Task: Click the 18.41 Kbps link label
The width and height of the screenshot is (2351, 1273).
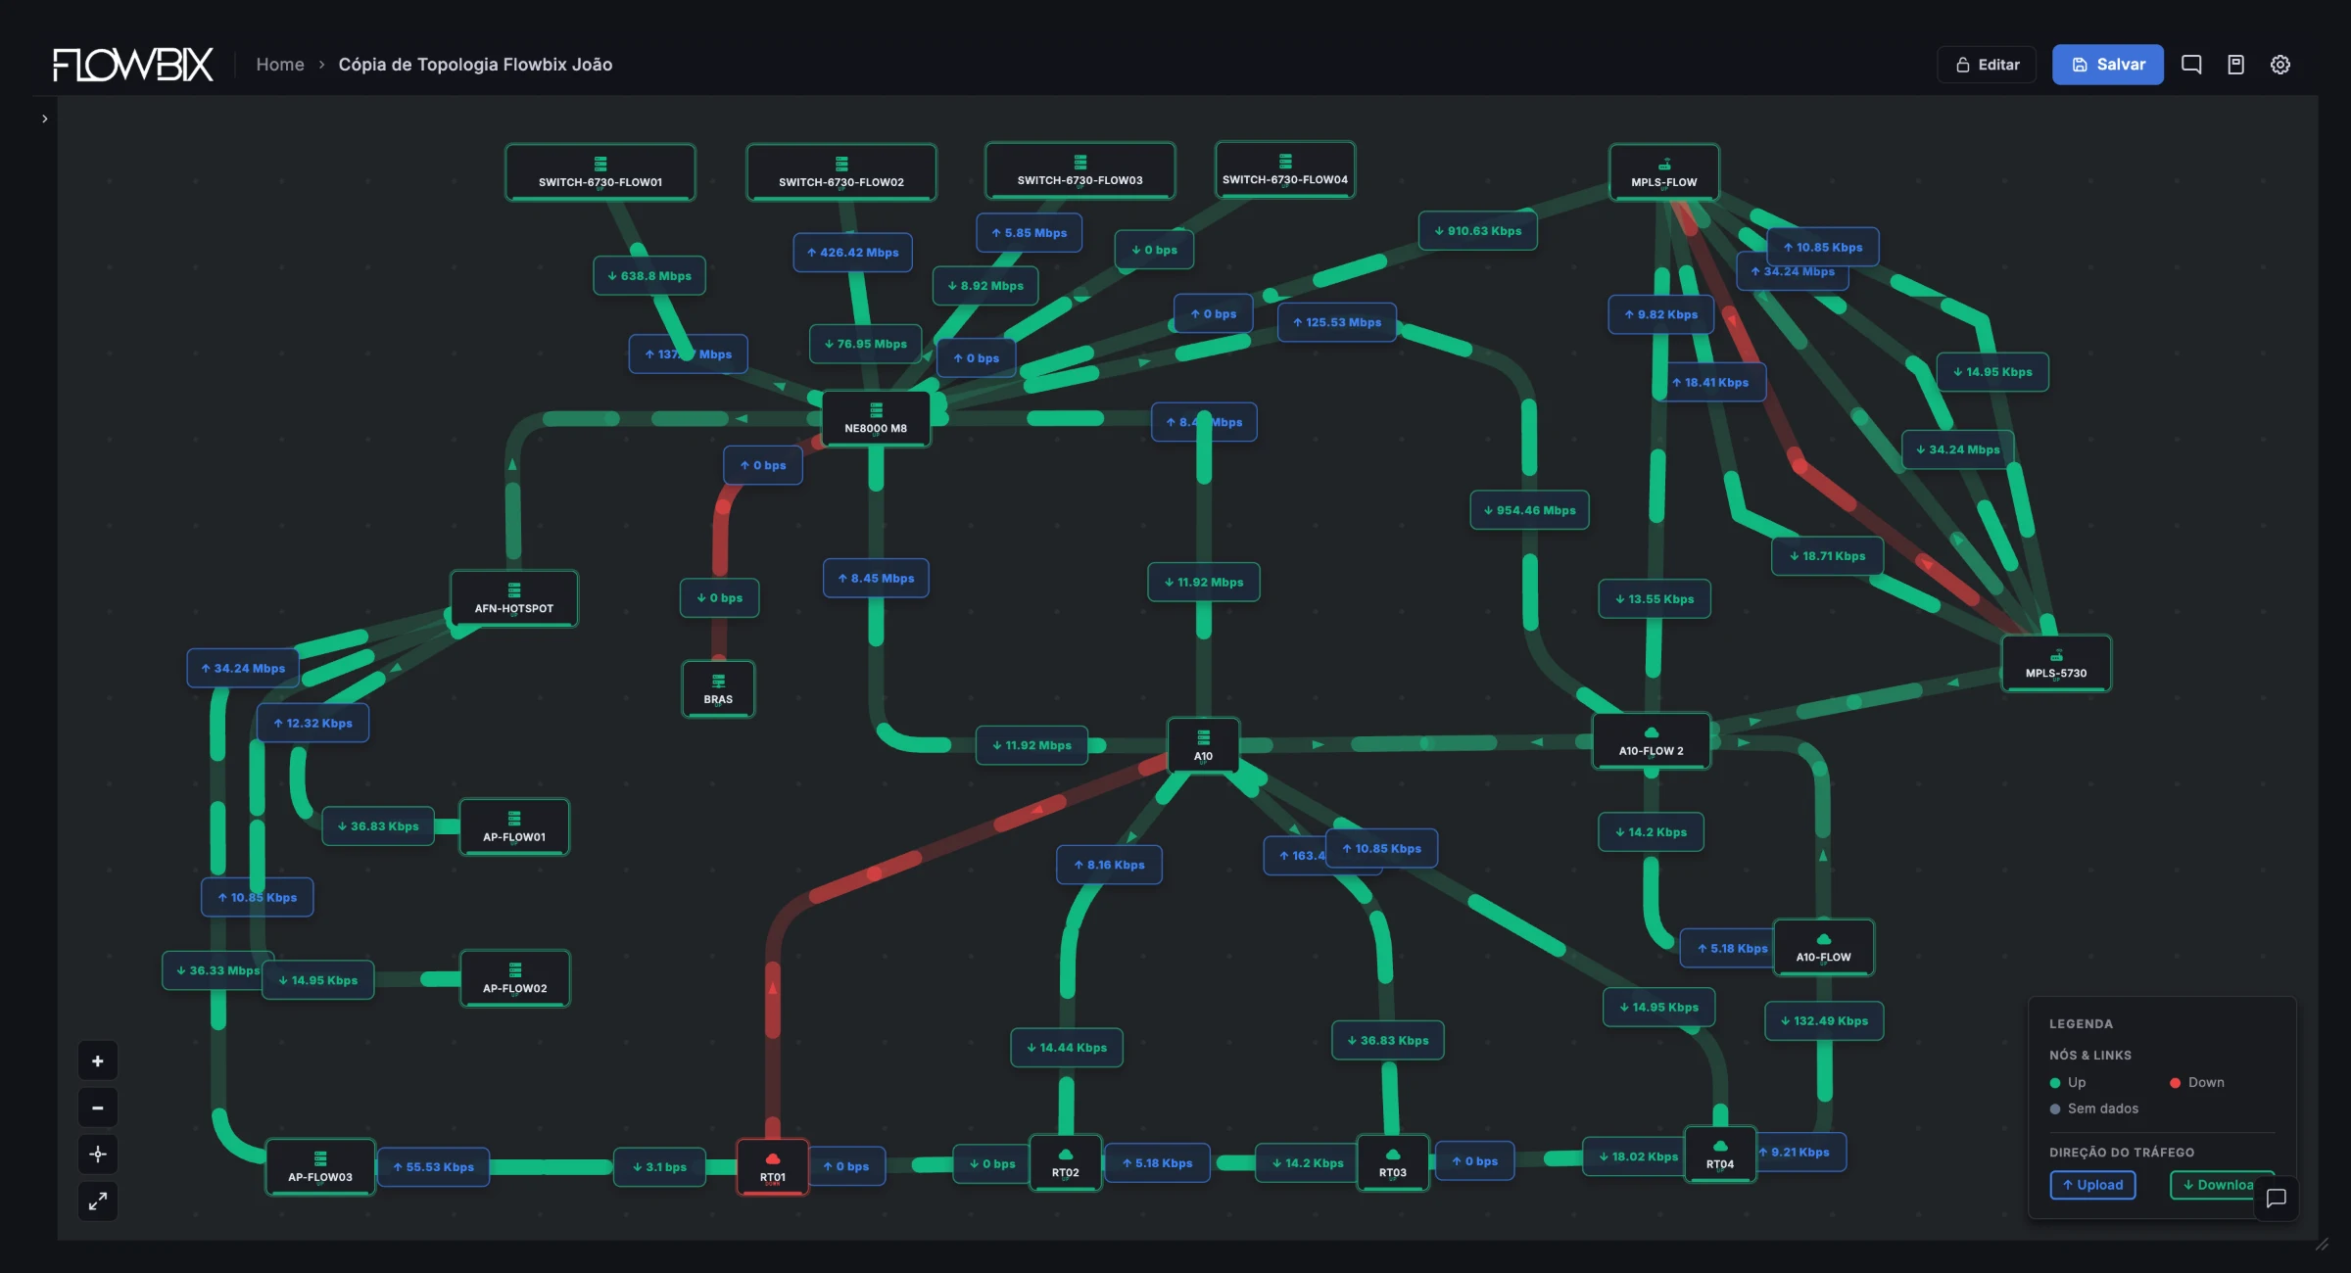Action: coord(1710,383)
